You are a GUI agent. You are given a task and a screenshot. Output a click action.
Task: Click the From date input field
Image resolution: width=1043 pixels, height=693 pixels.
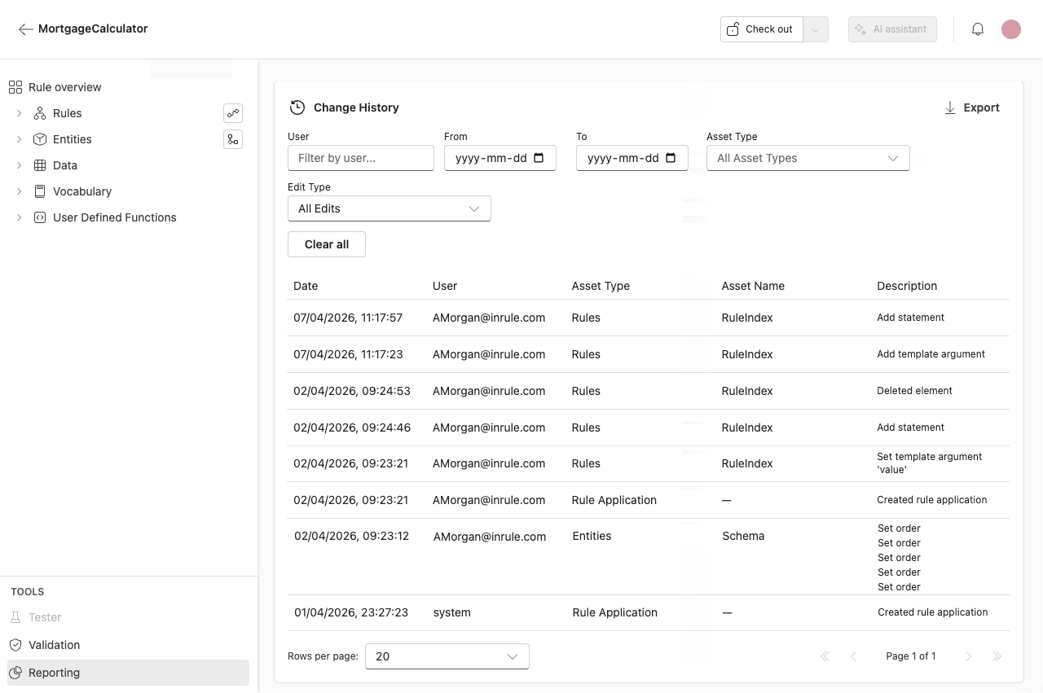(x=500, y=158)
